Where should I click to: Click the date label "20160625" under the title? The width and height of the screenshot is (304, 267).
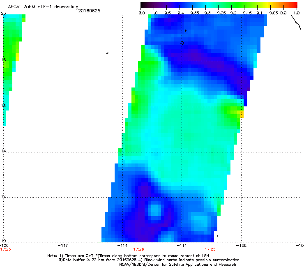point(89,11)
